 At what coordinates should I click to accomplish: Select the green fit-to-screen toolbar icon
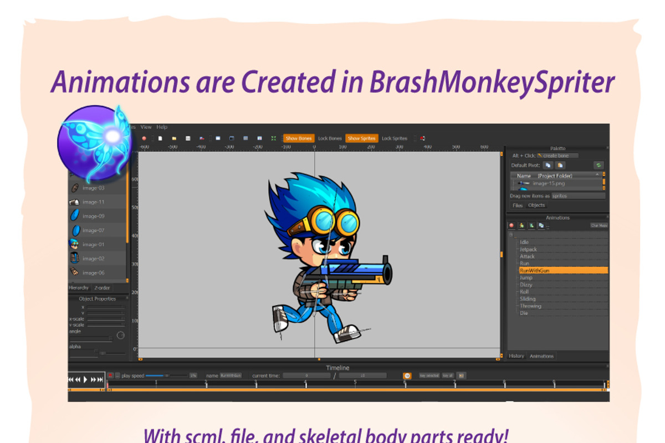click(274, 138)
